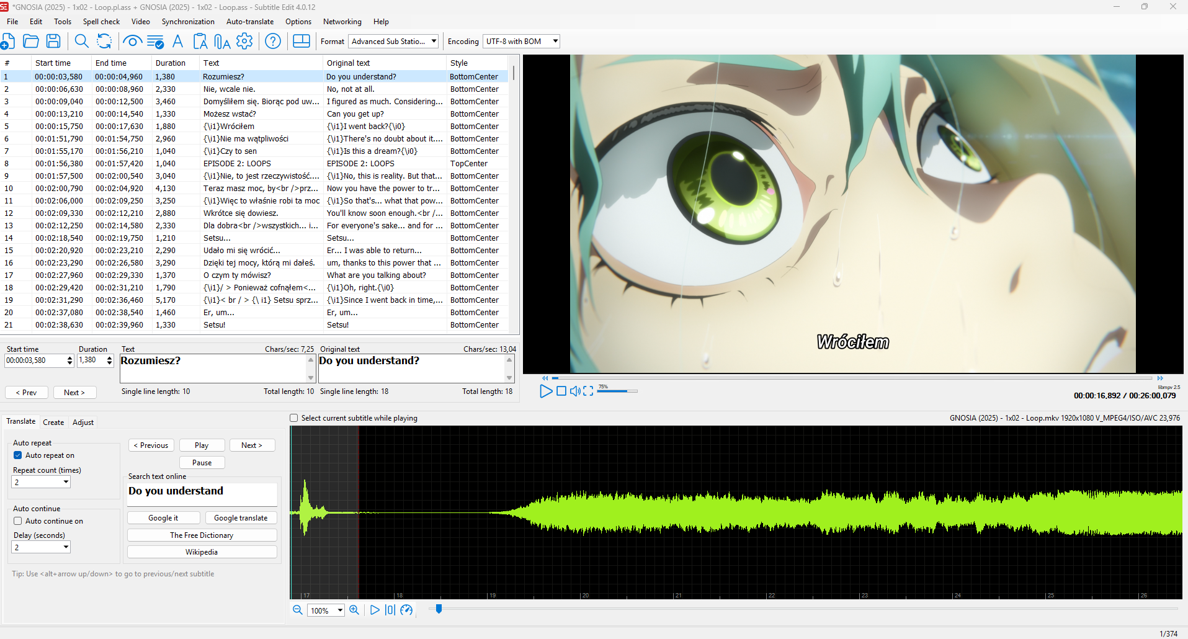Screen dimensions: 1188x639
Task: Mute video using the speaker icon
Action: click(x=575, y=391)
